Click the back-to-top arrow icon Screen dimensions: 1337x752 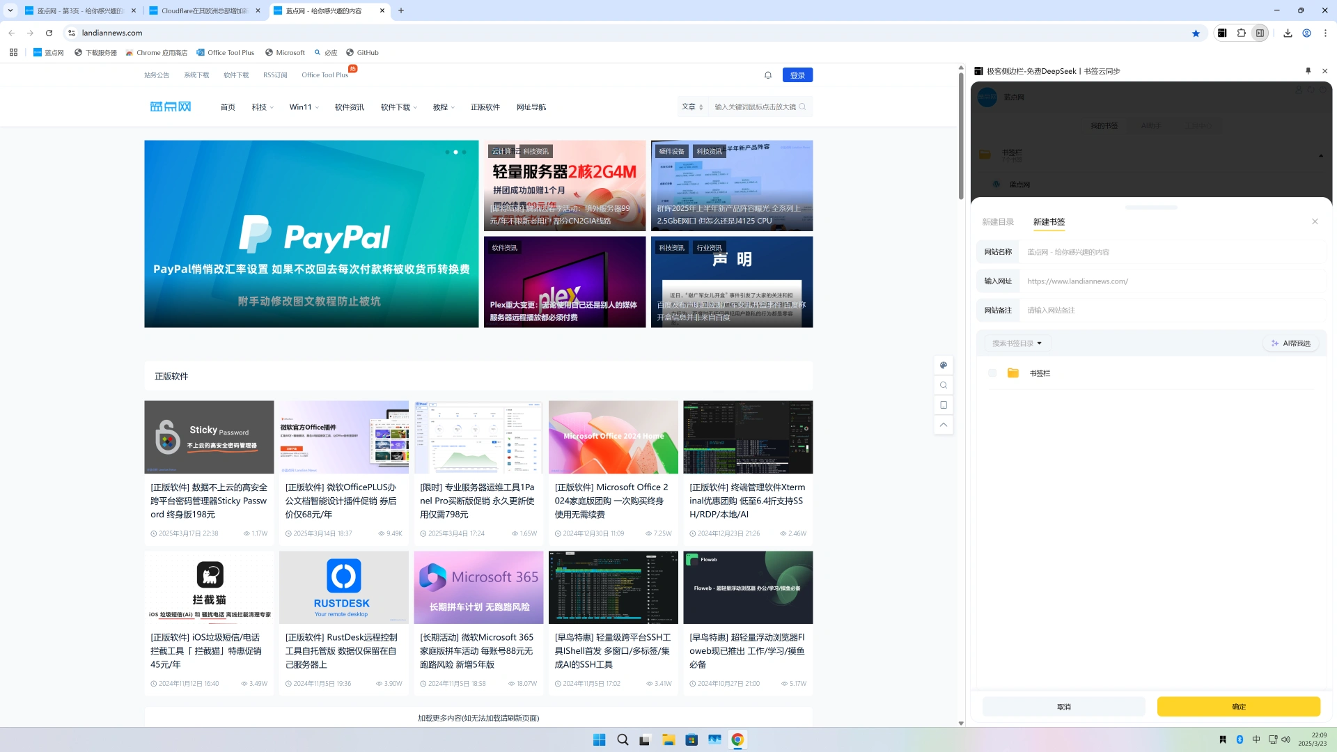click(x=944, y=425)
